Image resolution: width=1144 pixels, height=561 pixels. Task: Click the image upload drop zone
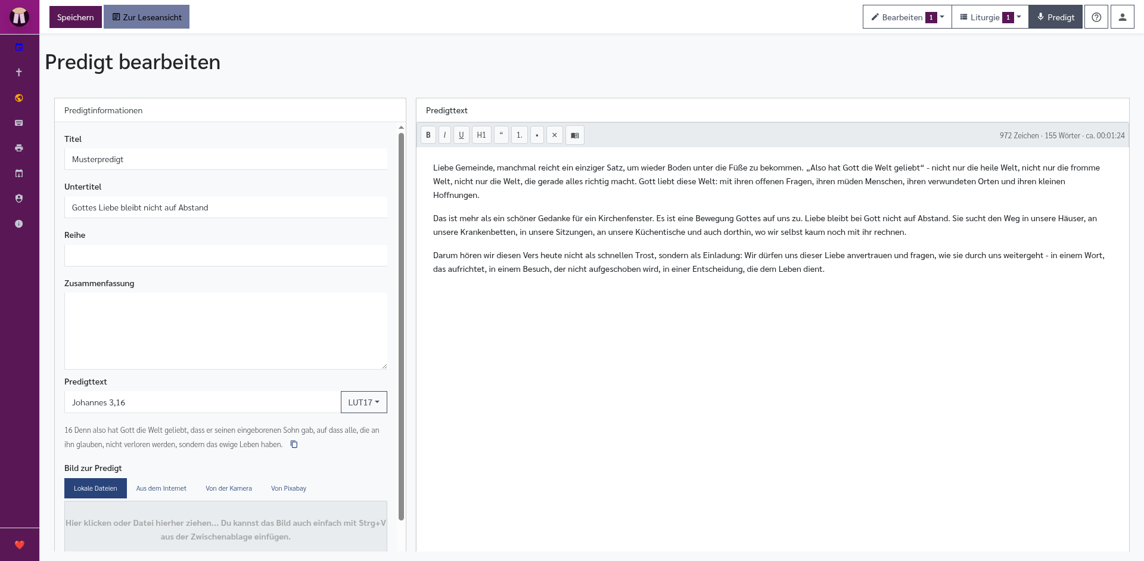pos(226,526)
